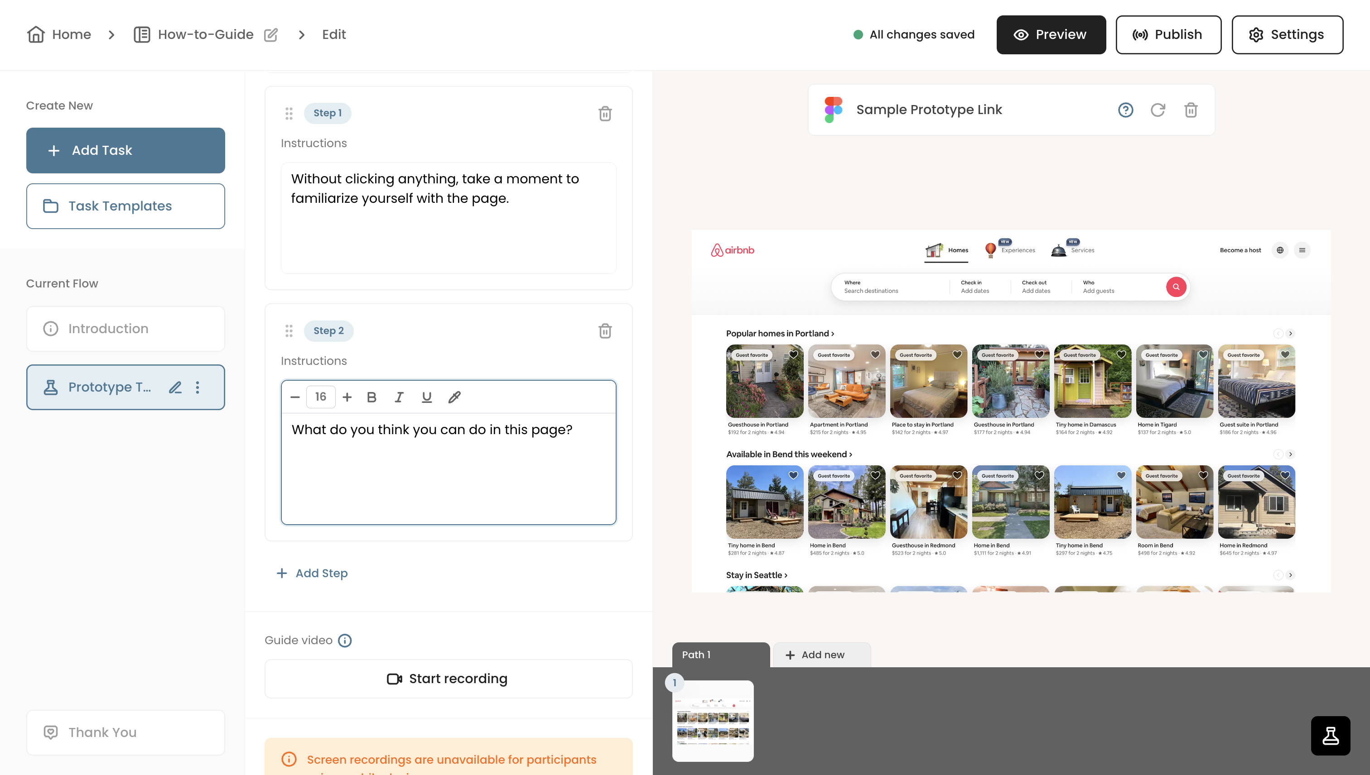Click the refresh prototype link icon
The image size is (1370, 775).
tap(1158, 110)
